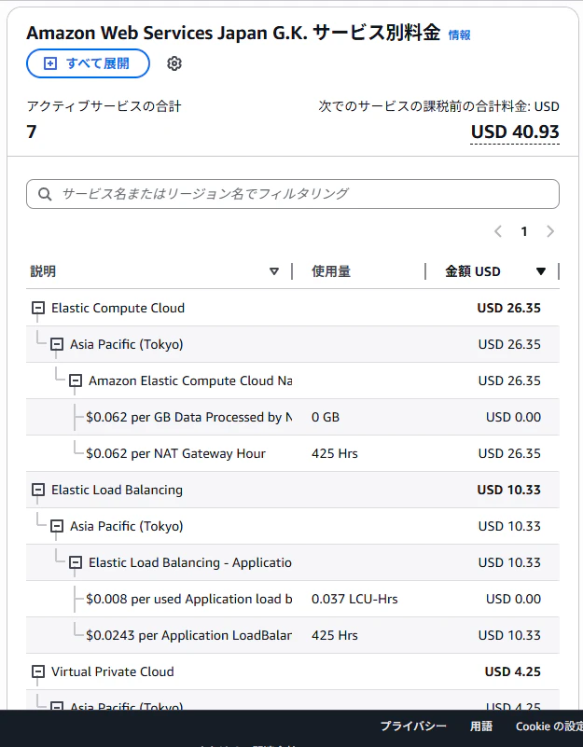Collapse Asia Pacific (Tokyo) under Elastic Load Balancing
This screenshot has width=583, height=747.
[57, 526]
